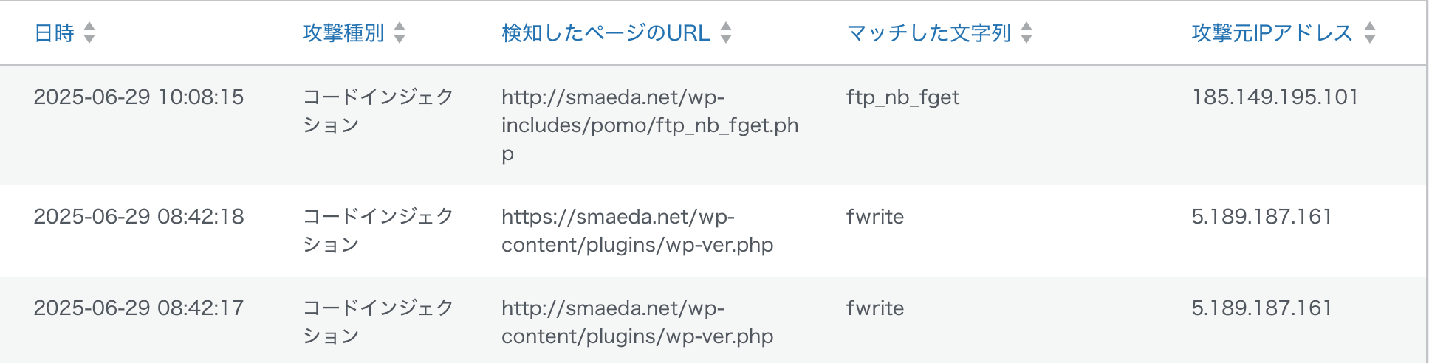Click IP 5.189.187.161 in last row

click(1262, 308)
